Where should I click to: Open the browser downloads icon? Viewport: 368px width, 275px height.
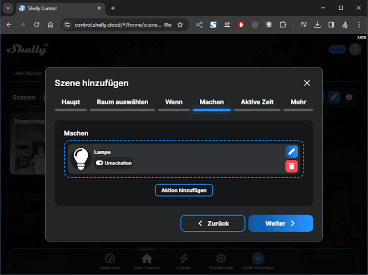tap(318, 25)
